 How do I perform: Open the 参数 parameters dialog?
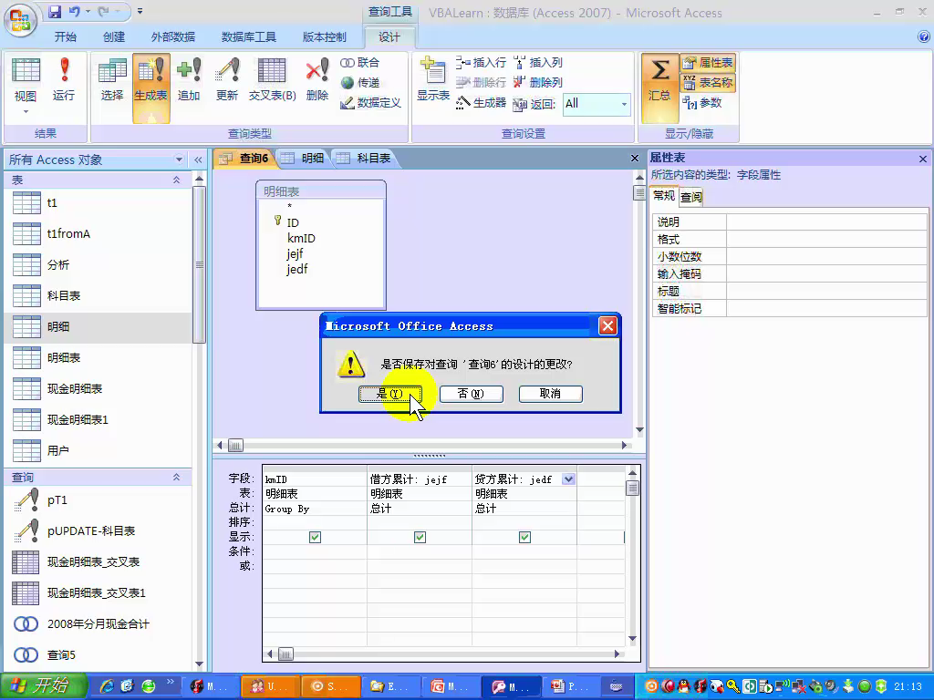coord(702,103)
